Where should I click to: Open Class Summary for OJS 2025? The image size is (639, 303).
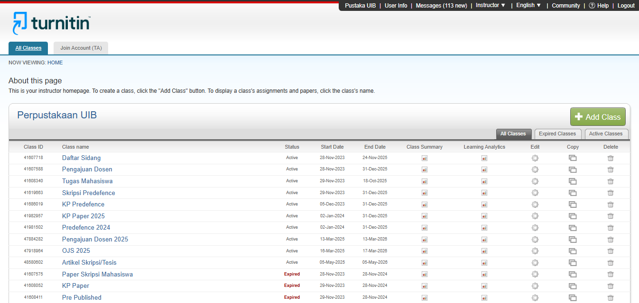click(x=425, y=251)
